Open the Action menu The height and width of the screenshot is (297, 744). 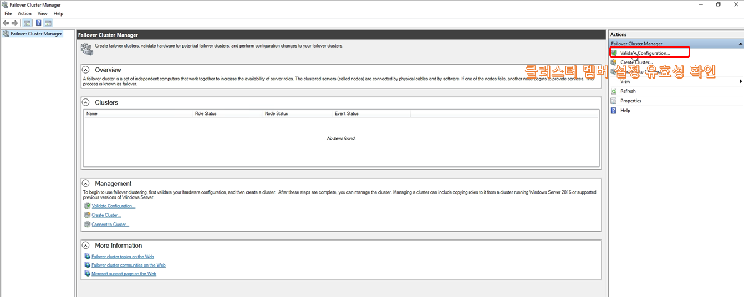(x=24, y=13)
